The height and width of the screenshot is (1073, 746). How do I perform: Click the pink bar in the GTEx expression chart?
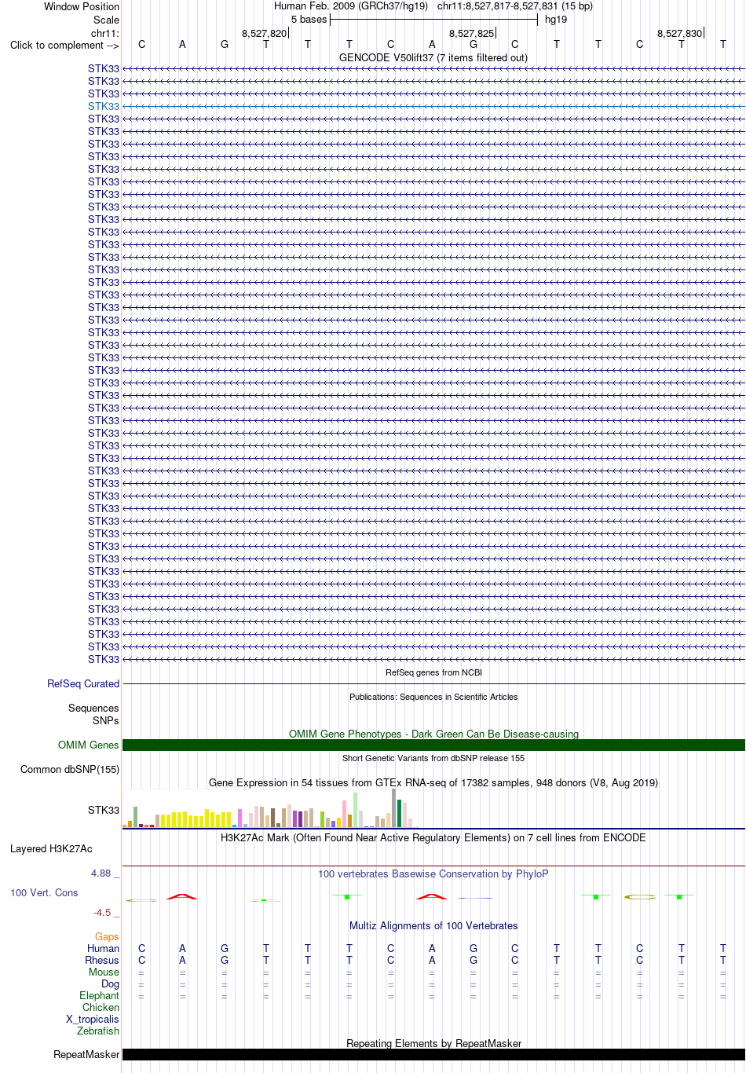pos(344,814)
